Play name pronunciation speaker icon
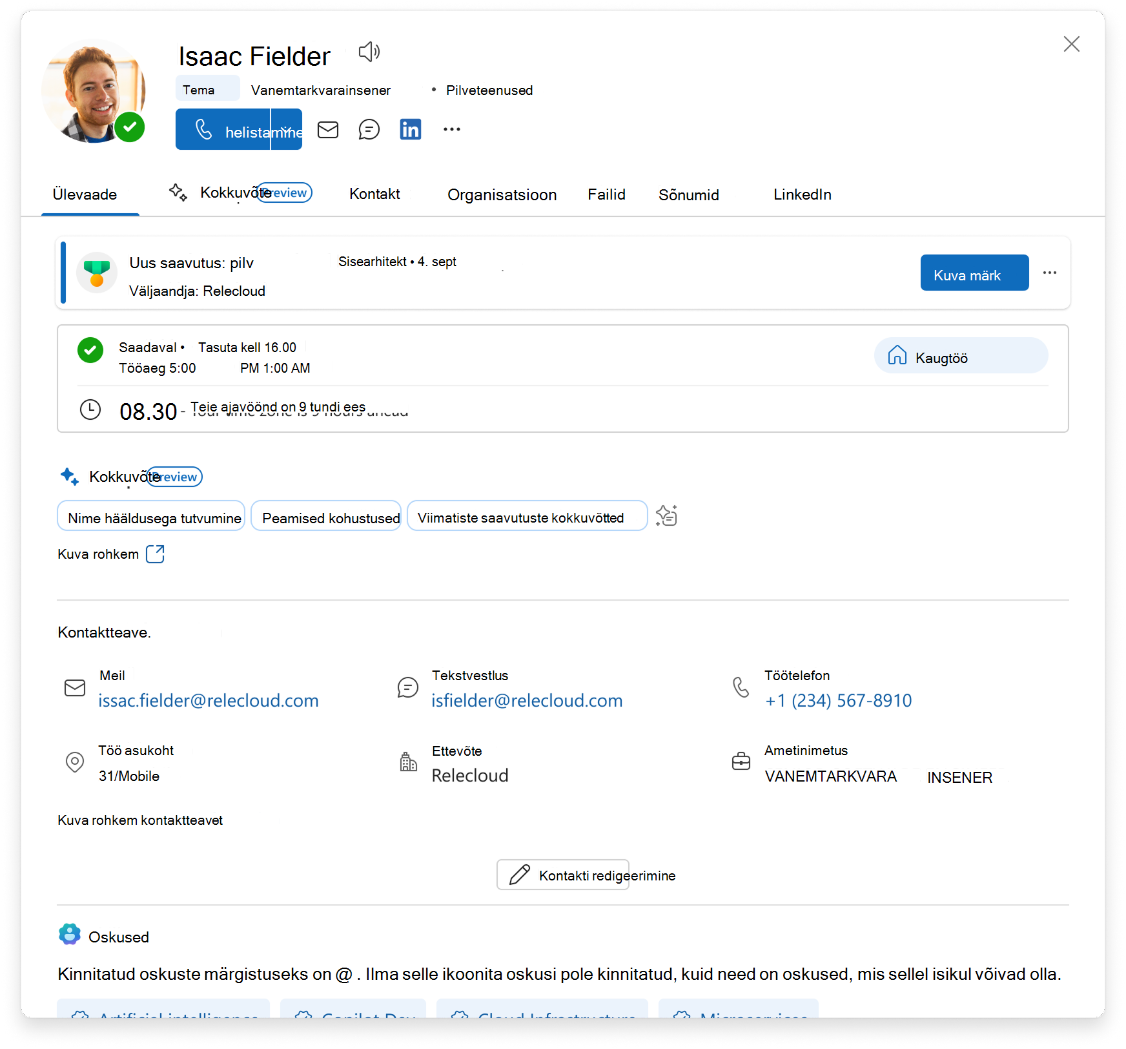 point(369,52)
